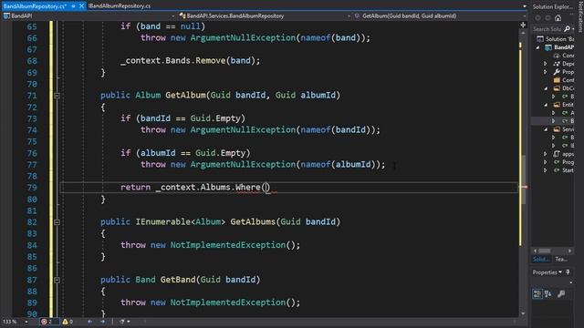Click the editor vertical scrollbar thumb
Image resolution: width=584 pixels, height=328 pixels.
[523, 179]
